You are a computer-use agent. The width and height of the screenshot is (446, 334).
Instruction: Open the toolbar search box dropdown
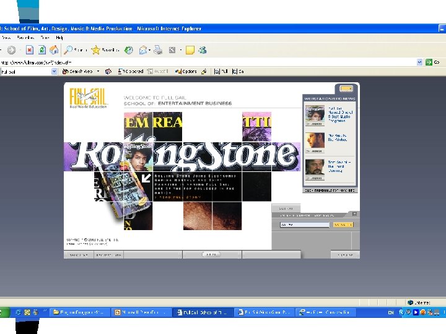tap(54, 72)
